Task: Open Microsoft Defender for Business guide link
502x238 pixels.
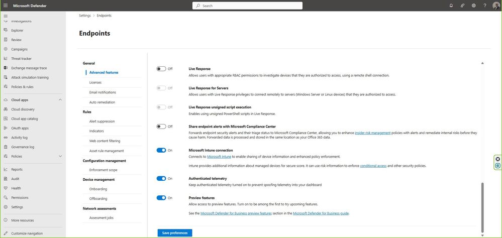Action: click(x=321, y=213)
